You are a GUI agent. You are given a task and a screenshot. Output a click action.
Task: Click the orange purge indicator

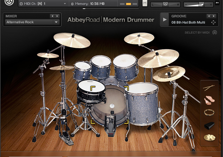click(x=128, y=4)
